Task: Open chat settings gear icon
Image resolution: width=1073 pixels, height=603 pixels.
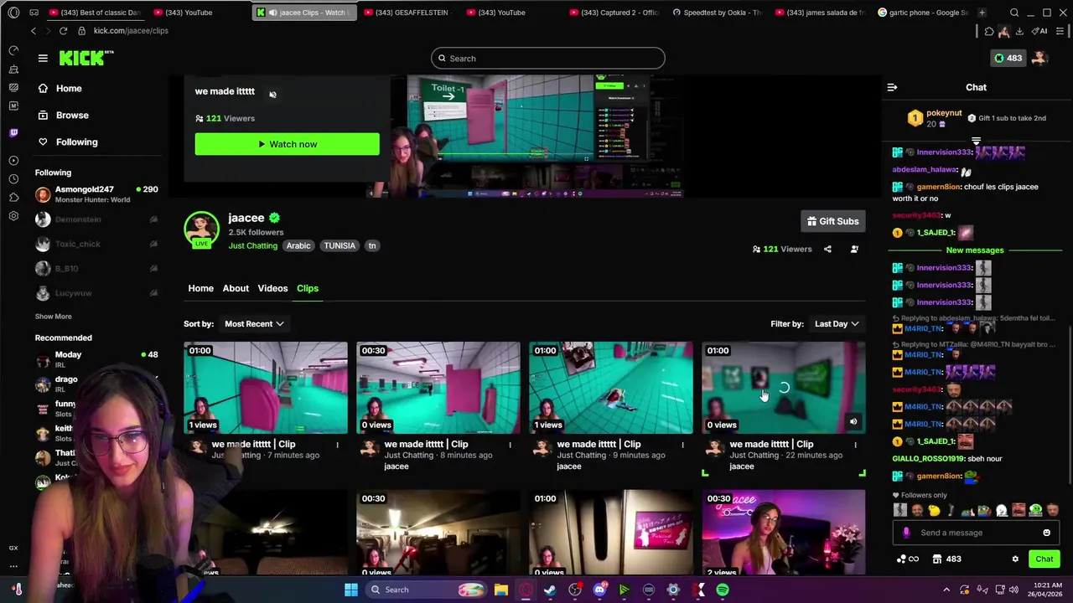Action: 1015,559
